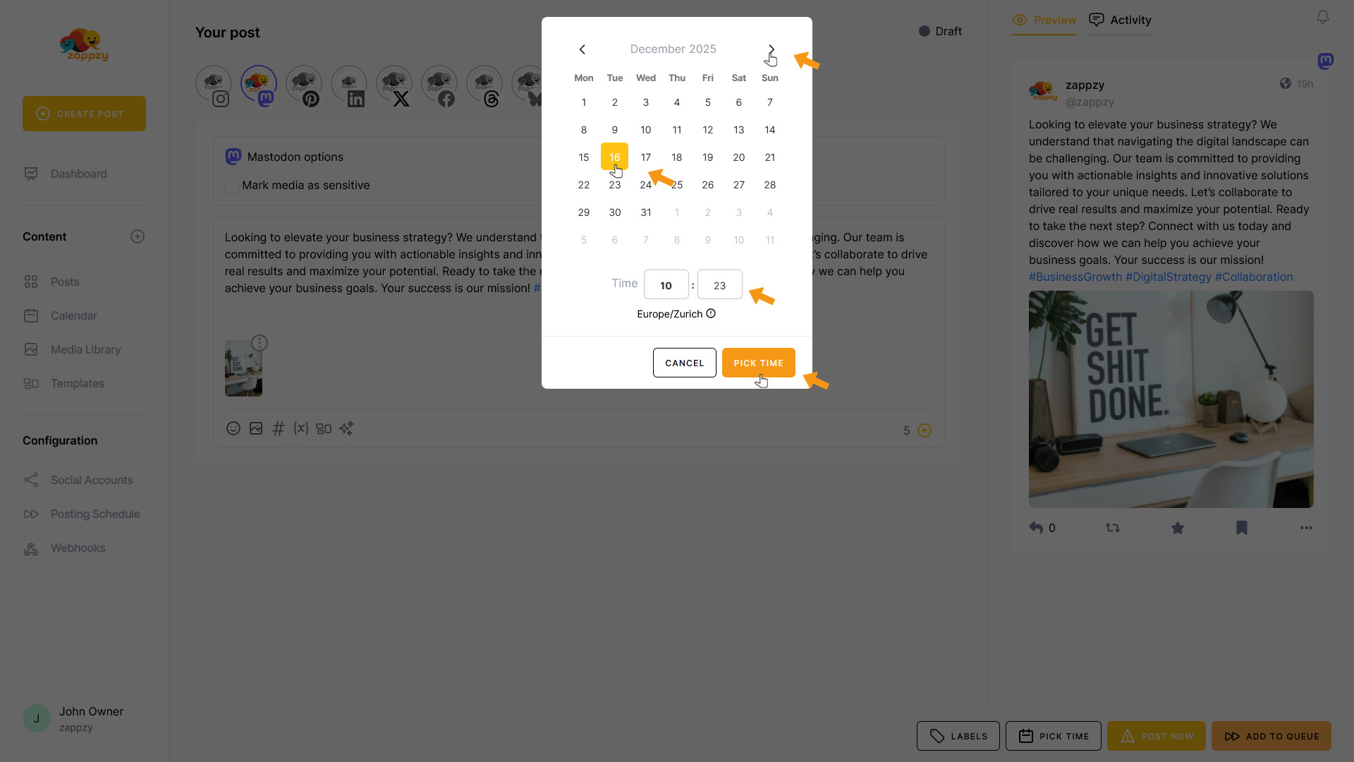The image size is (1354, 762).
Task: Cancel the date picker dialog
Action: (685, 363)
